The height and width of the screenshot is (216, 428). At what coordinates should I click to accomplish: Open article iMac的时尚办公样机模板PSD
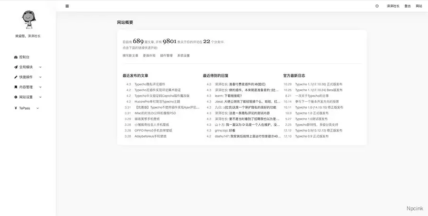tap(155, 113)
